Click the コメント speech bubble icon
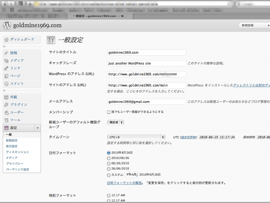This screenshot has height=203, width=270. (x=6, y=84)
